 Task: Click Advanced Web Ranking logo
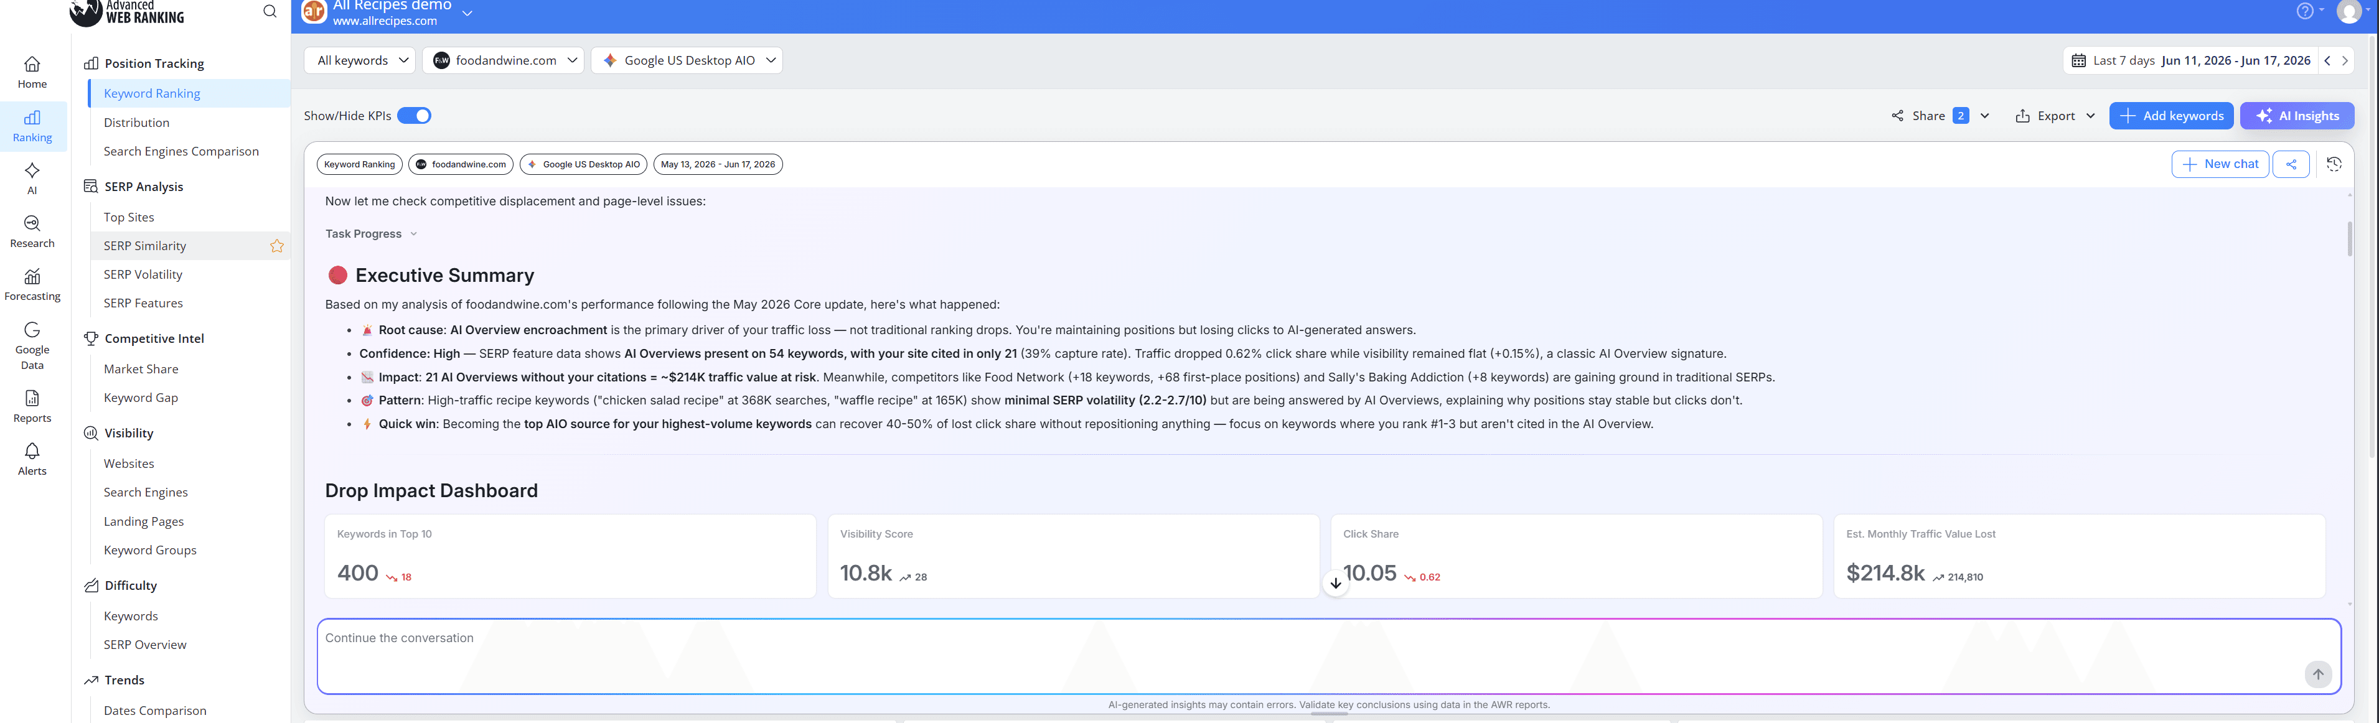[x=128, y=12]
